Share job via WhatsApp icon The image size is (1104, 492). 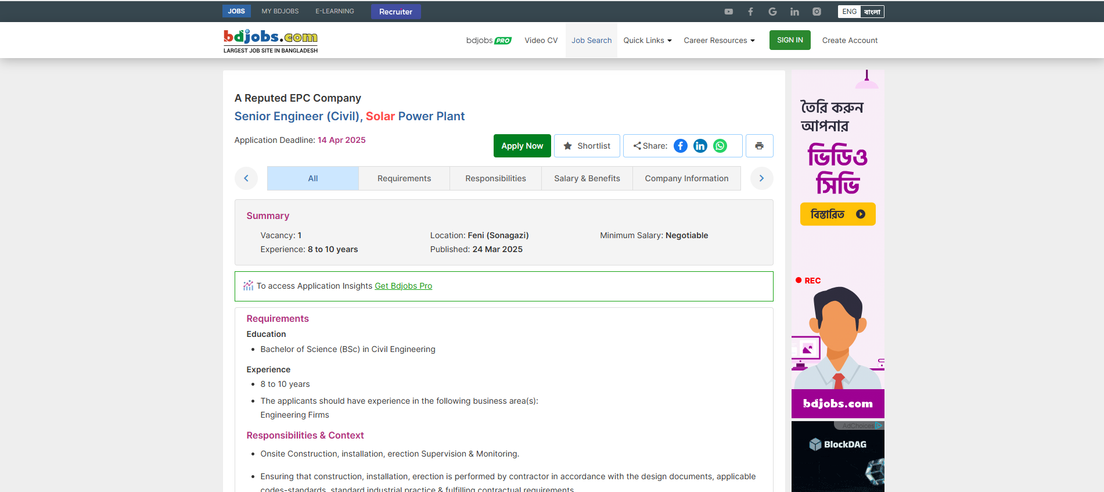[x=720, y=146]
